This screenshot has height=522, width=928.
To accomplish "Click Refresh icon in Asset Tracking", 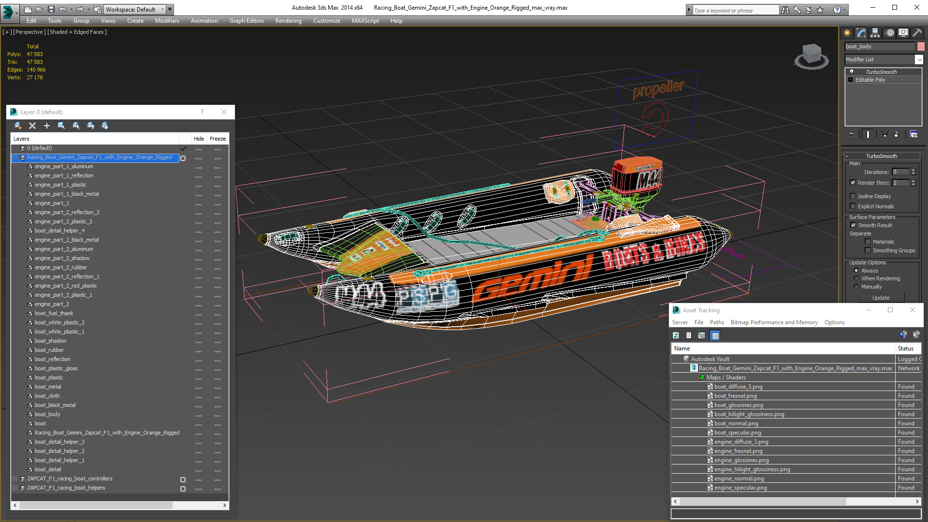I will pyautogui.click(x=676, y=335).
